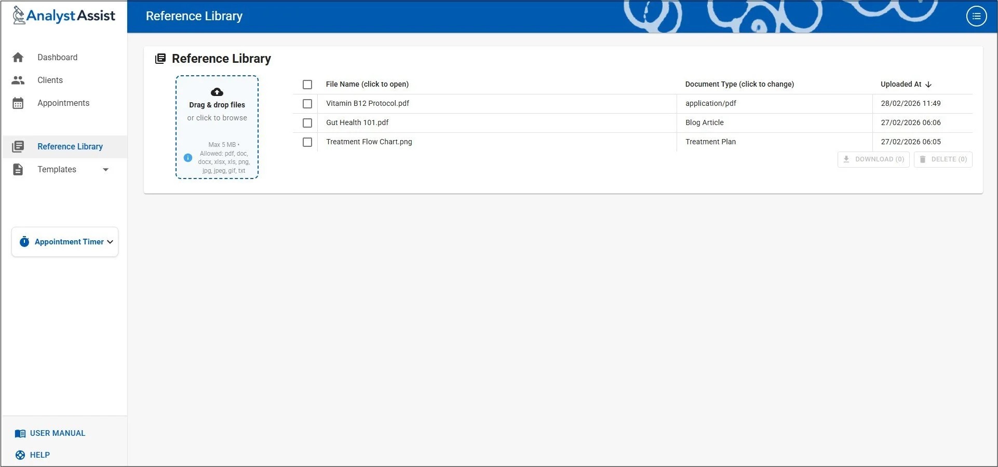The width and height of the screenshot is (998, 467).
Task: Click the Analyst Assist logo
Action: (64, 16)
